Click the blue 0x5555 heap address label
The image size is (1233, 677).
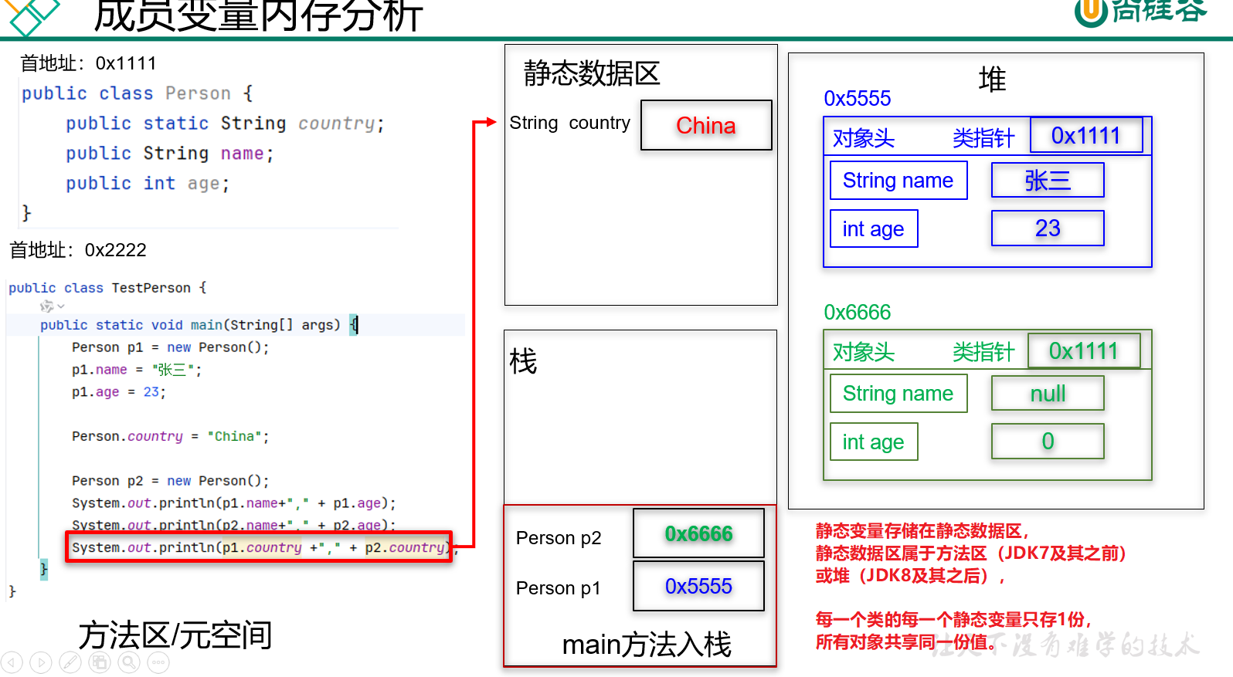pyautogui.click(x=858, y=99)
